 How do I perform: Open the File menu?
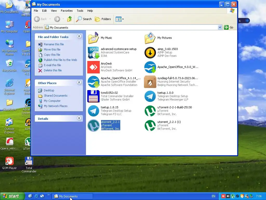(36, 11)
